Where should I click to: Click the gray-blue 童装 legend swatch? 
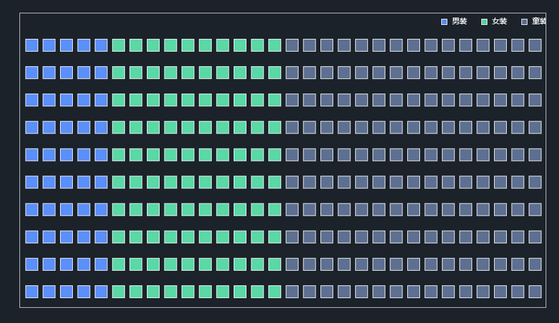coord(524,22)
